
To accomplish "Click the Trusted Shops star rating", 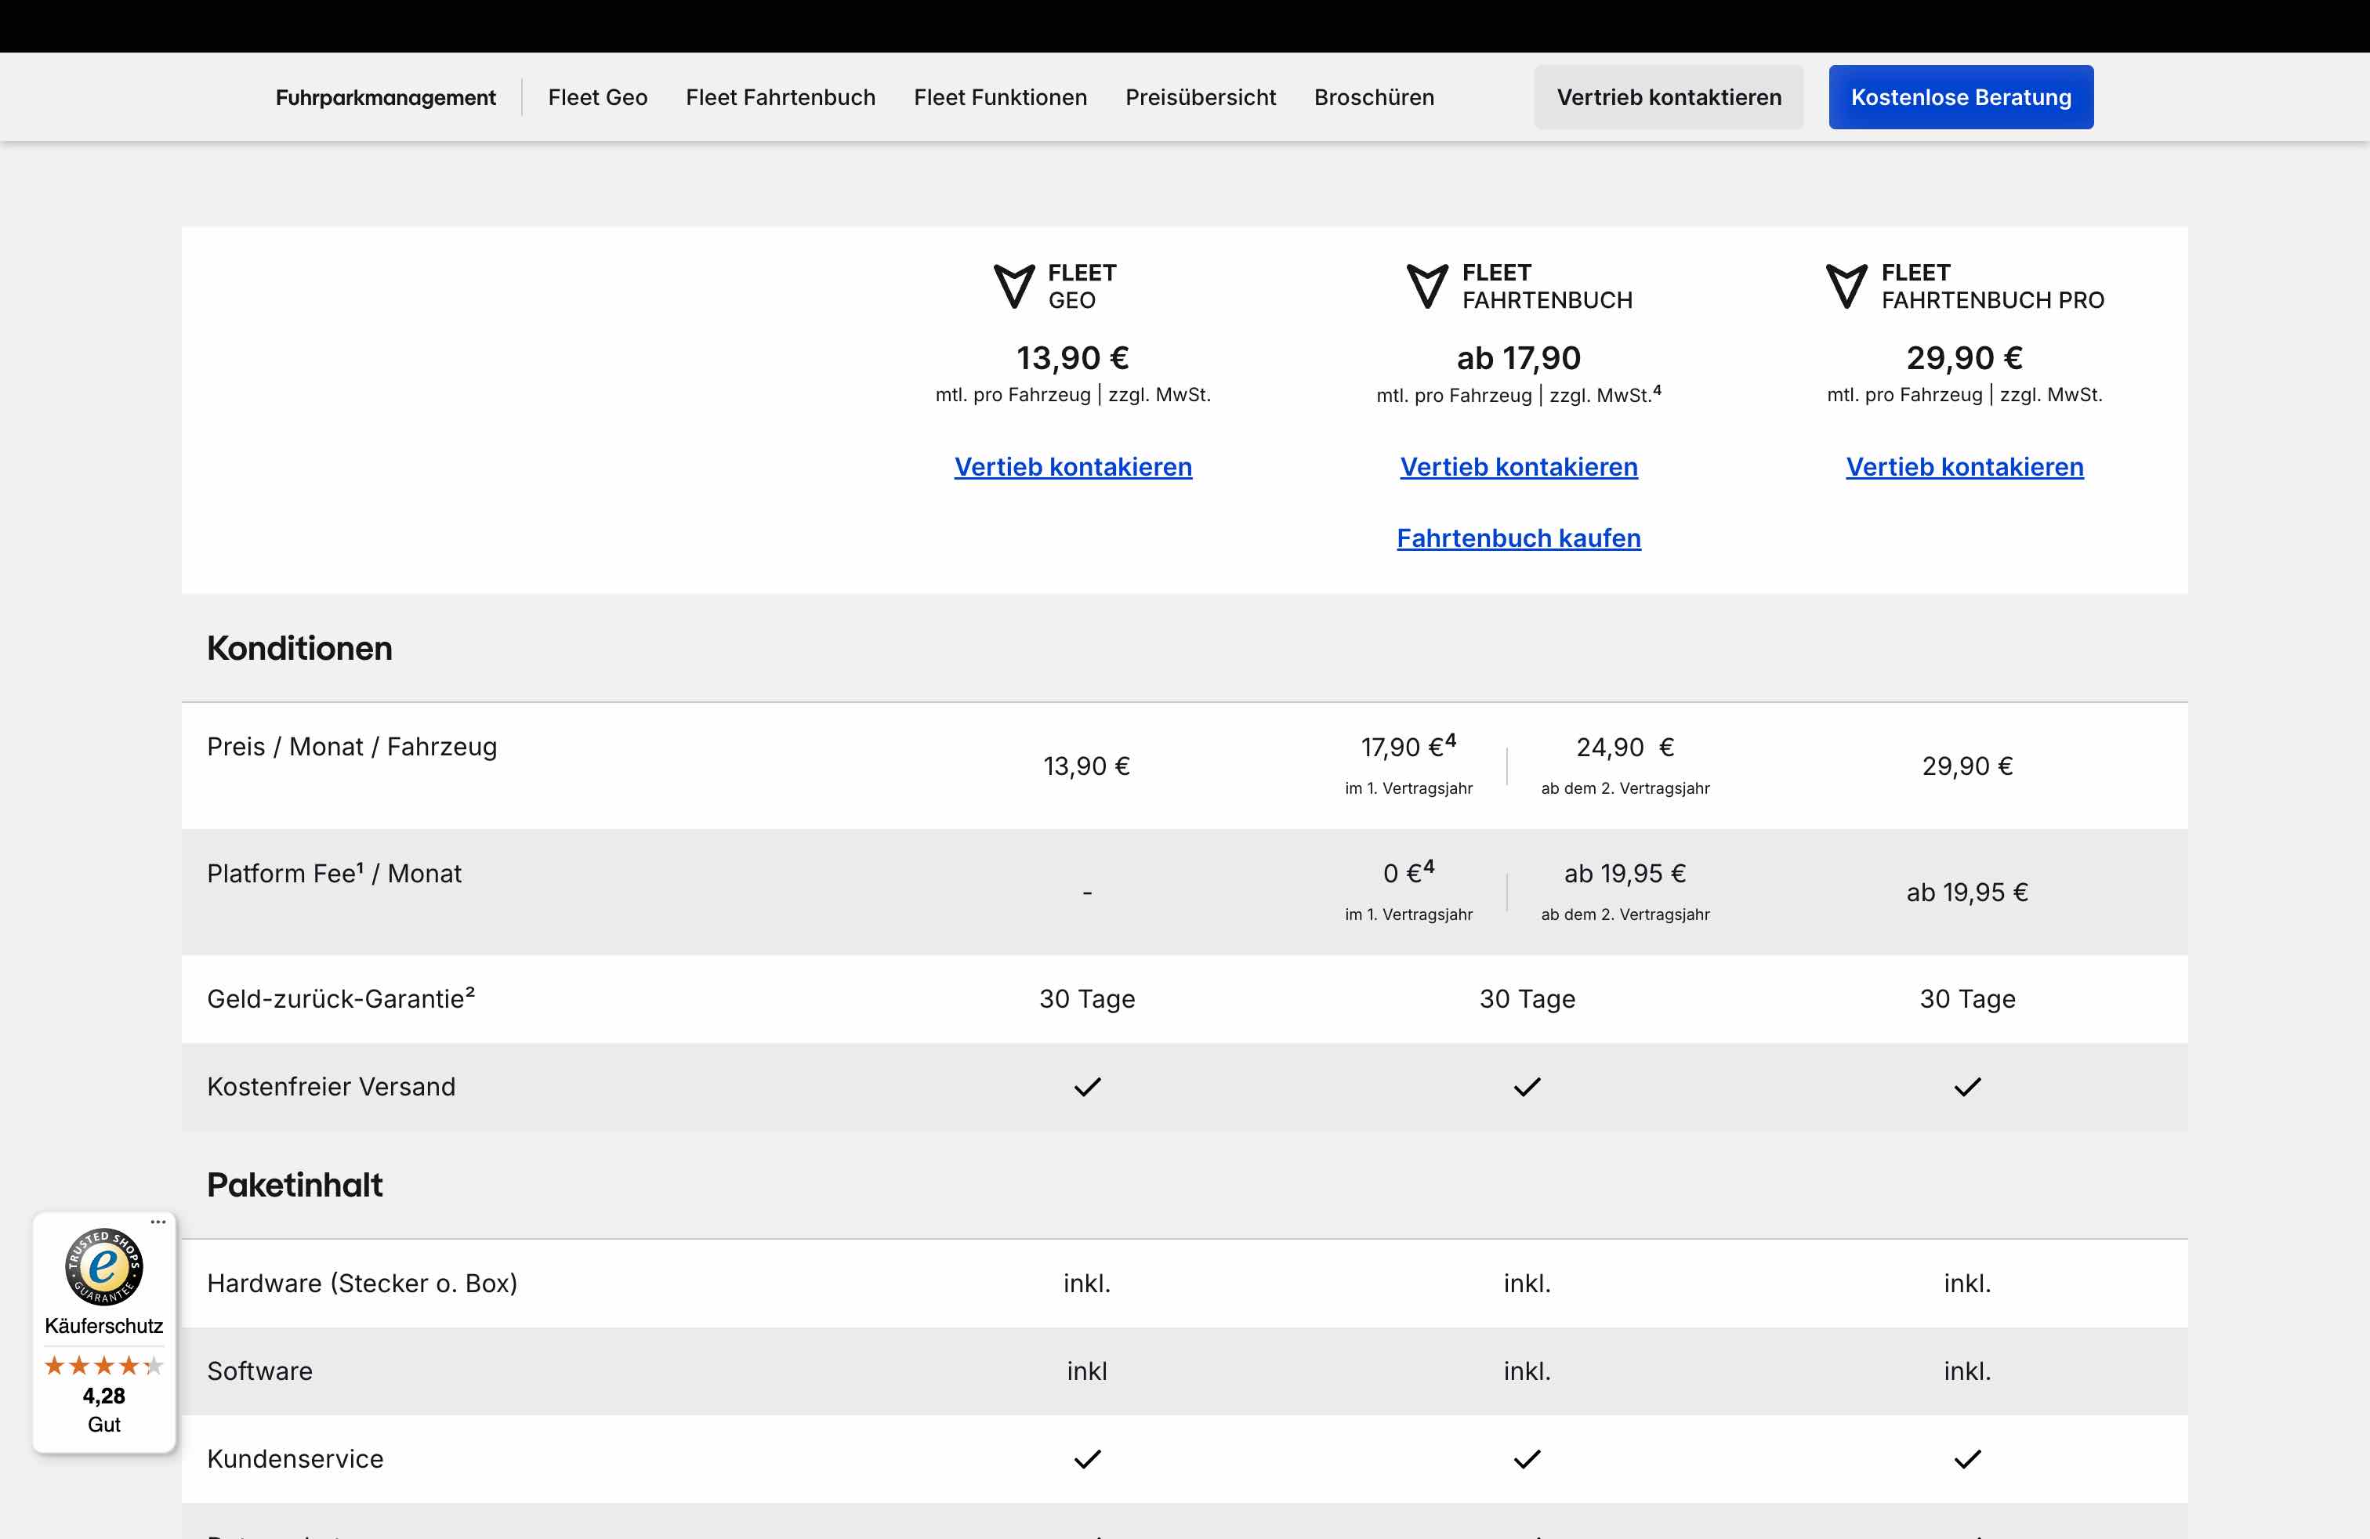I will [103, 1366].
